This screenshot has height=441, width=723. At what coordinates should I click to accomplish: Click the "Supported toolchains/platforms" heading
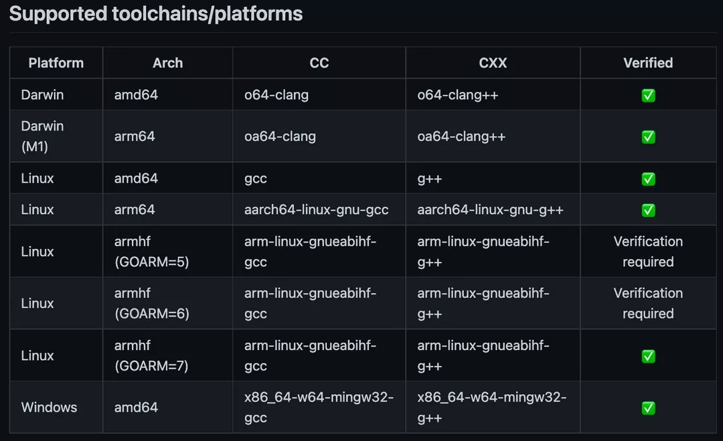156,14
